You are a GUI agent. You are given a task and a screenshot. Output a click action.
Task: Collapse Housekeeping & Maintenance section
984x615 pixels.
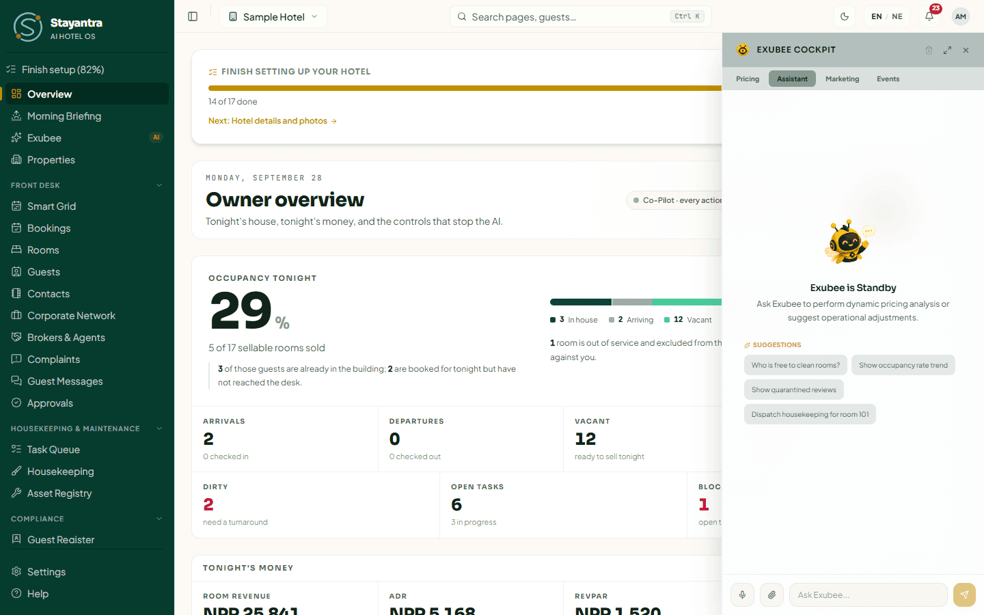click(x=87, y=428)
